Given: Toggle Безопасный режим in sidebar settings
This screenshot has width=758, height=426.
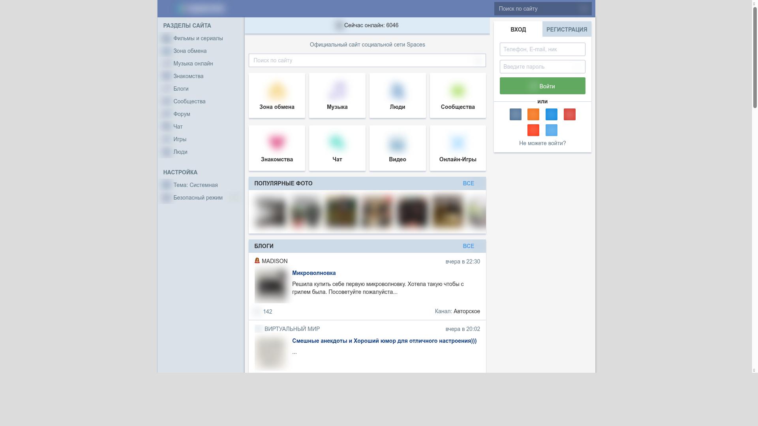Looking at the screenshot, I should (234, 198).
